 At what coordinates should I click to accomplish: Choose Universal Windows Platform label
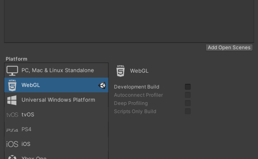tap(58, 100)
